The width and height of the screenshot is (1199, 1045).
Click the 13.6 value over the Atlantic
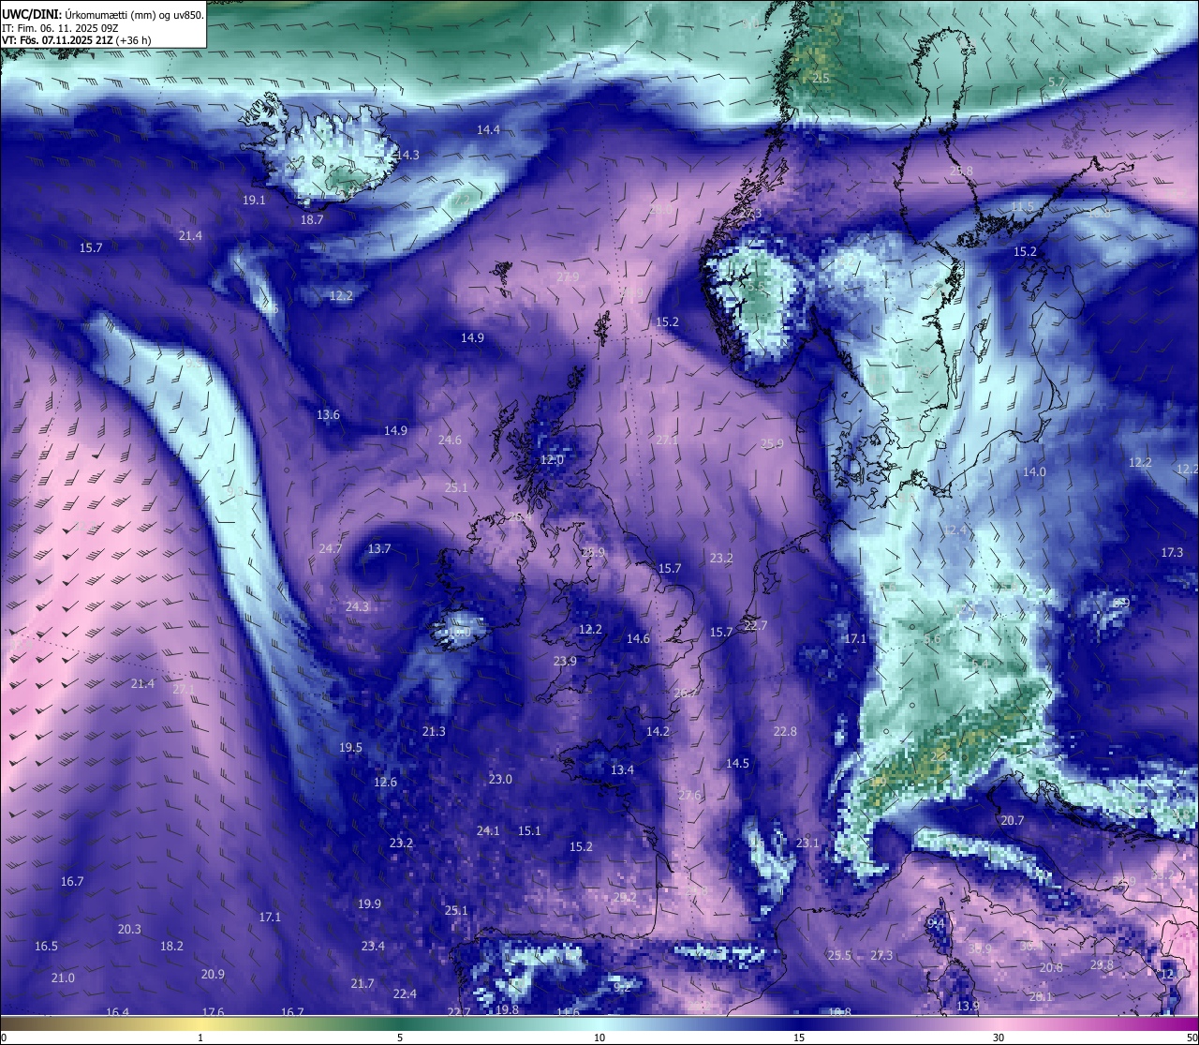(x=328, y=414)
